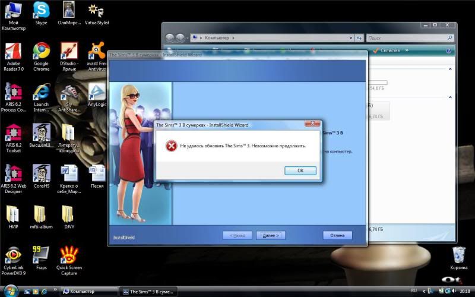Click the volume icon in system tray
Image resolution: width=475 pixels, height=297 pixels.
[454, 291]
